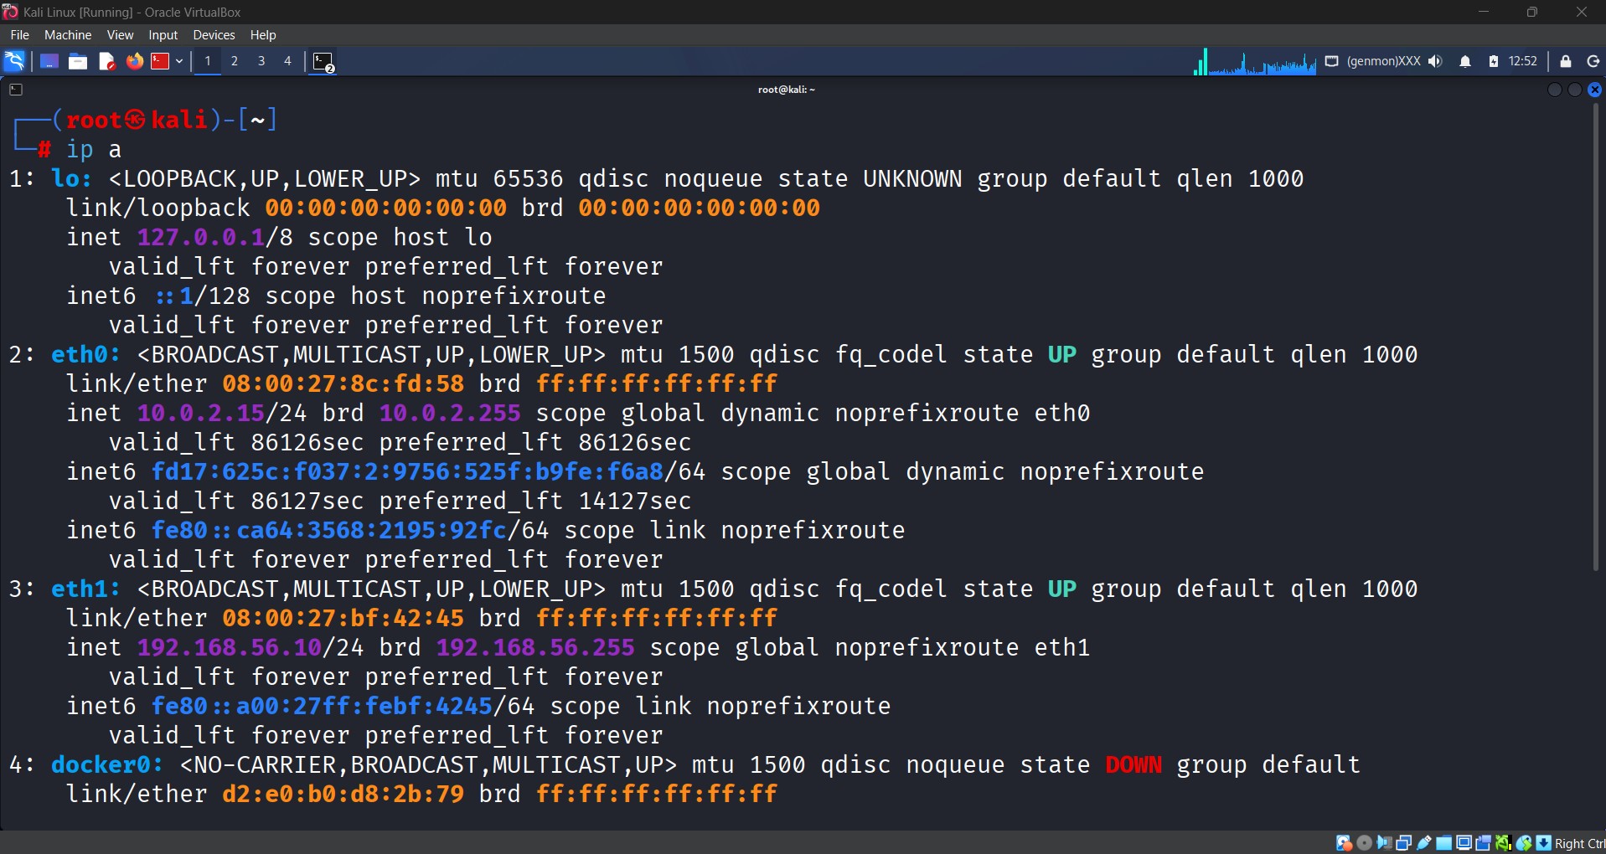Viewport: 1606px width, 854px height.
Task: Open the red terminal emulator launcher
Action: [160, 61]
